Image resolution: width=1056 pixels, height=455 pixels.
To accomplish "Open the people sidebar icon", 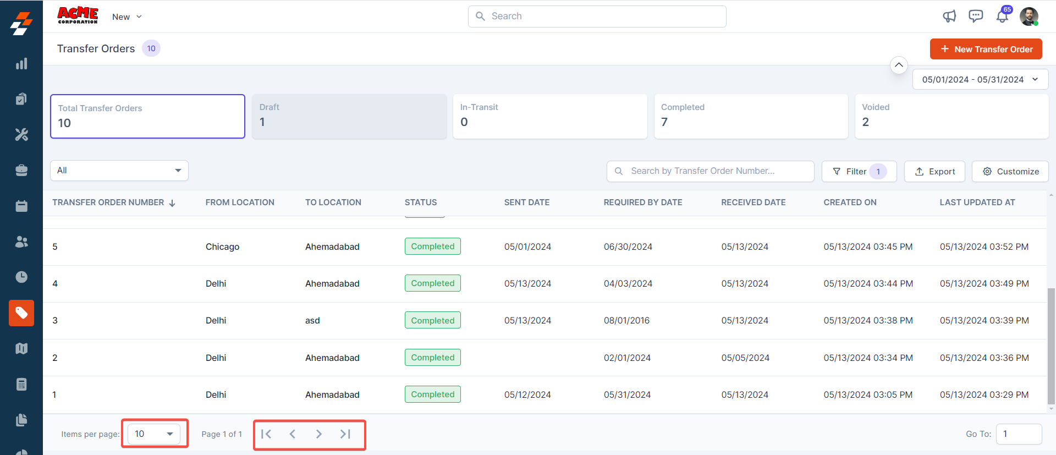I will (x=21, y=242).
